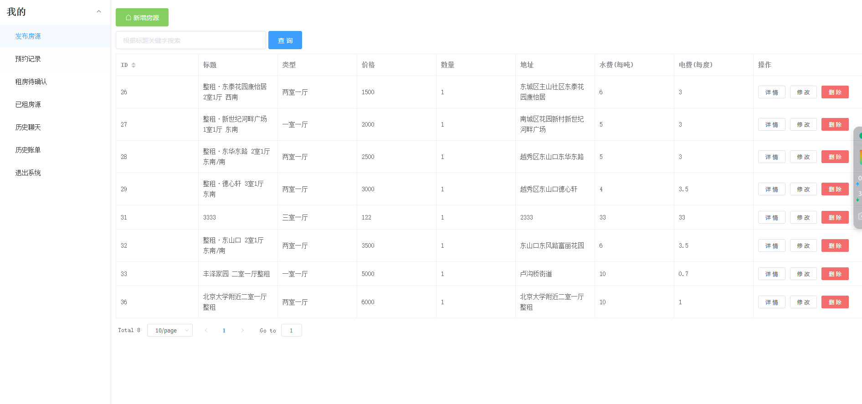The width and height of the screenshot is (862, 404).
Task: Click the 'Total 8' pagination text
Action: [x=129, y=330]
